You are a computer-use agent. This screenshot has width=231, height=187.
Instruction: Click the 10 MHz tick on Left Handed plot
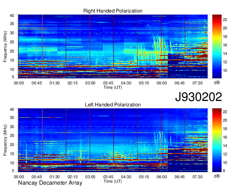(12, 163)
